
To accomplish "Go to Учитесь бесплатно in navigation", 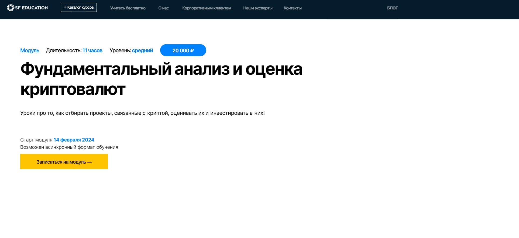I will point(128,8).
